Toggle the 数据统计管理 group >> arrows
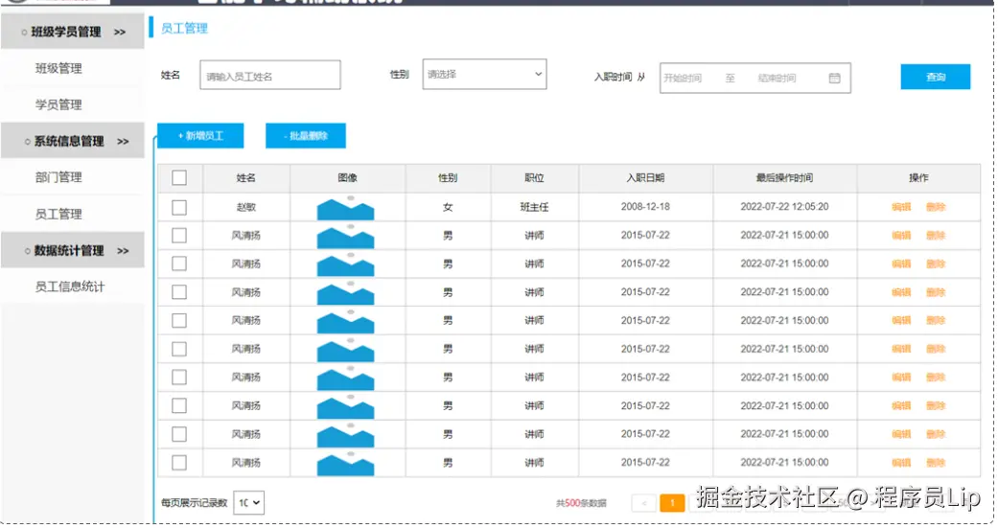The height and width of the screenshot is (528, 998). click(123, 251)
